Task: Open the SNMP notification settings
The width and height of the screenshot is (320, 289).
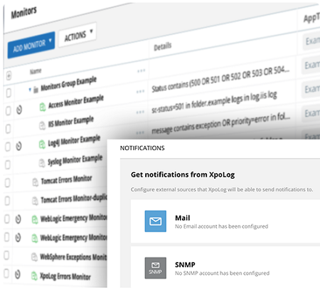Action: coord(225,268)
